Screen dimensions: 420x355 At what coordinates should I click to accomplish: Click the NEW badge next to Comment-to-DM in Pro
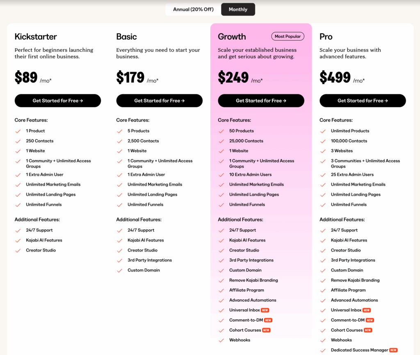370,320
